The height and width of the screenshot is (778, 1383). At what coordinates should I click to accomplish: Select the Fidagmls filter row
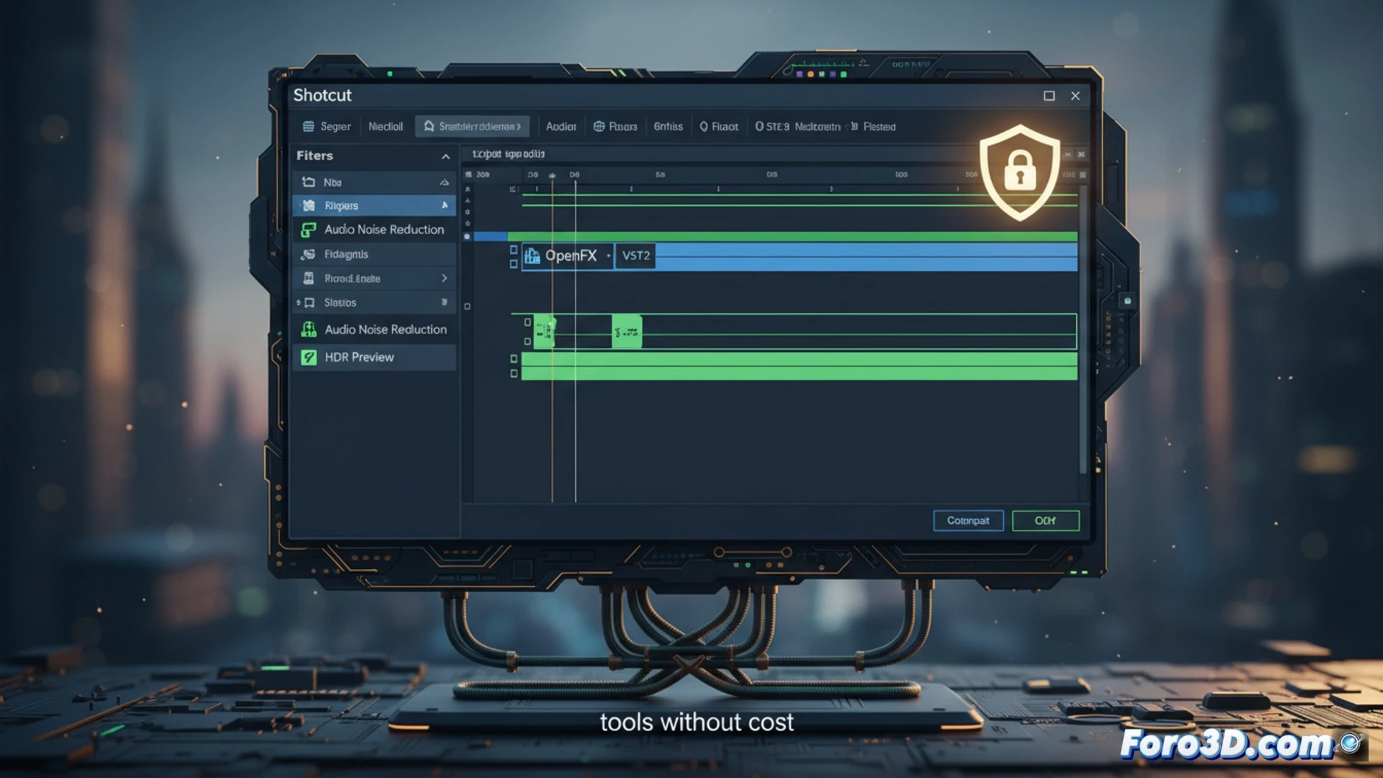click(x=374, y=254)
